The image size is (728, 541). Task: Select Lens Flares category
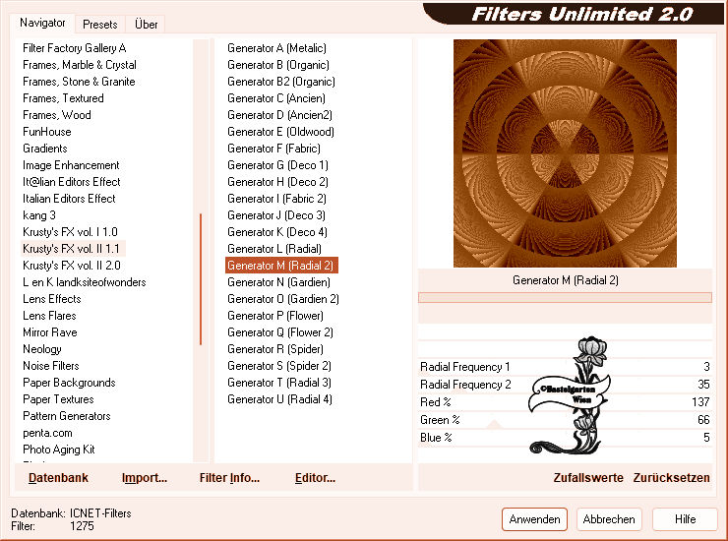(x=49, y=316)
